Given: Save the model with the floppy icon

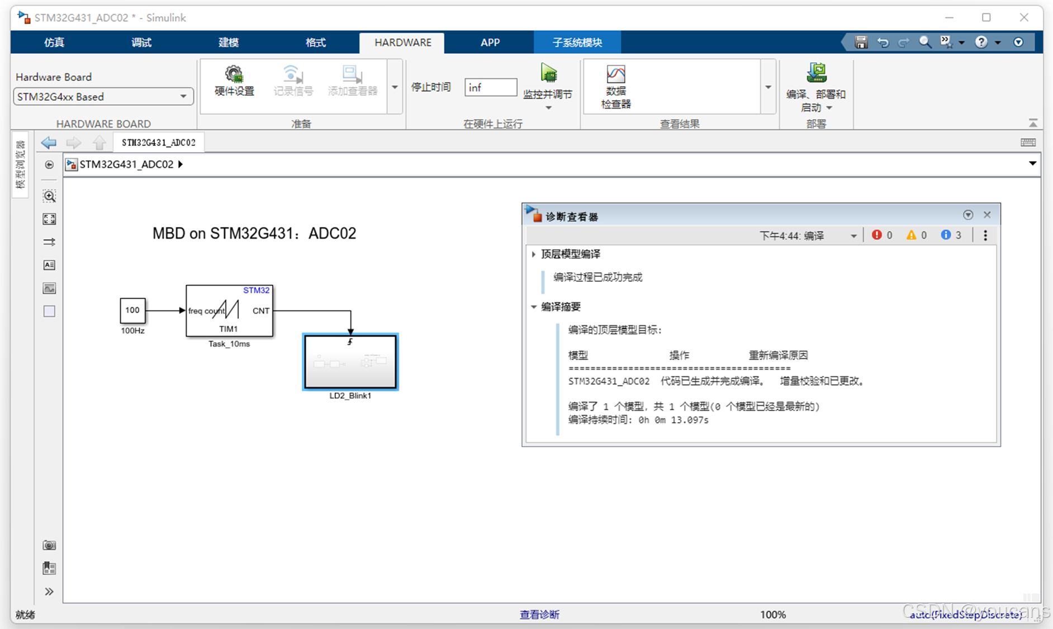Looking at the screenshot, I should click(x=861, y=42).
